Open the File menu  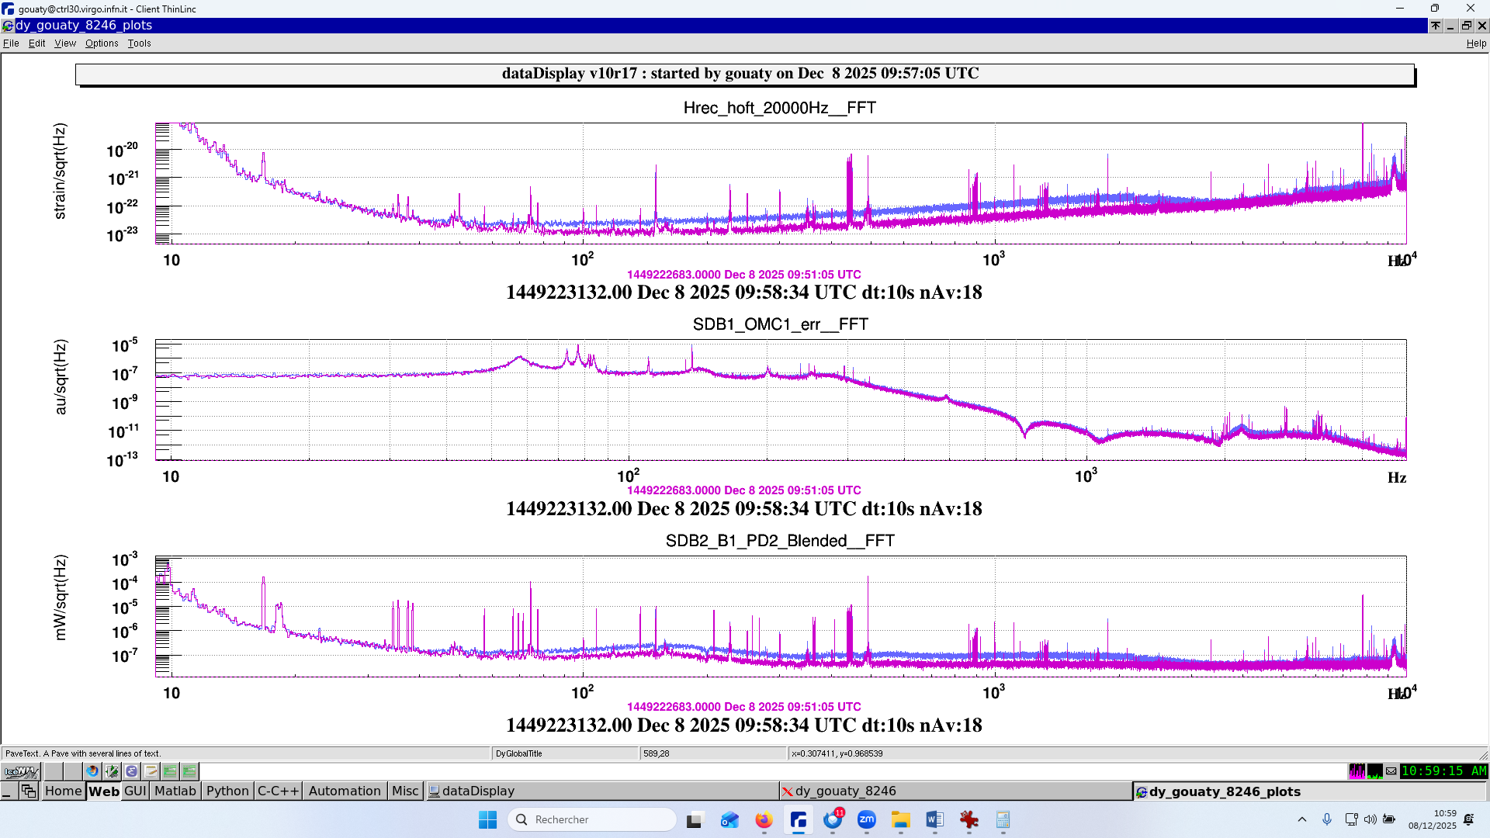(11, 43)
